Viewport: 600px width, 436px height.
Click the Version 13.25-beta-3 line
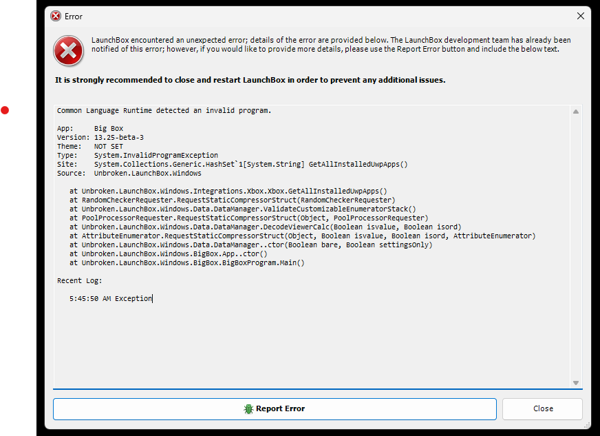pos(100,137)
